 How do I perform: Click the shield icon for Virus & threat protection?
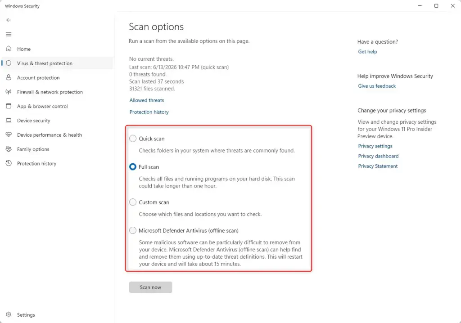click(x=9, y=63)
